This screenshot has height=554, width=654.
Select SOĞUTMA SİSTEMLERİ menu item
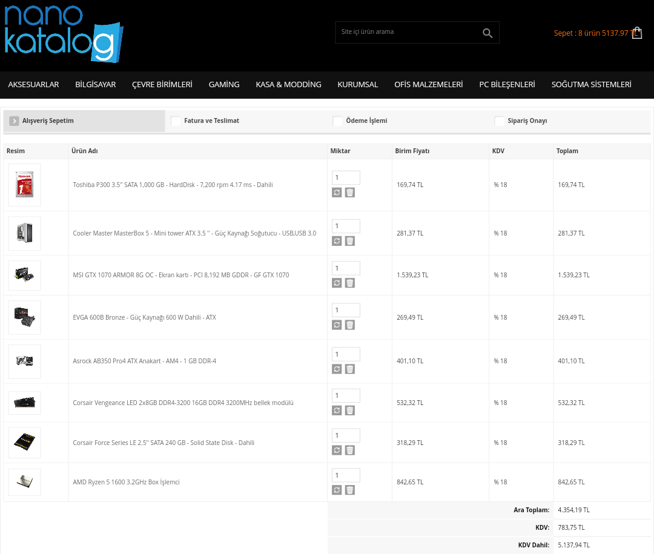click(x=592, y=85)
